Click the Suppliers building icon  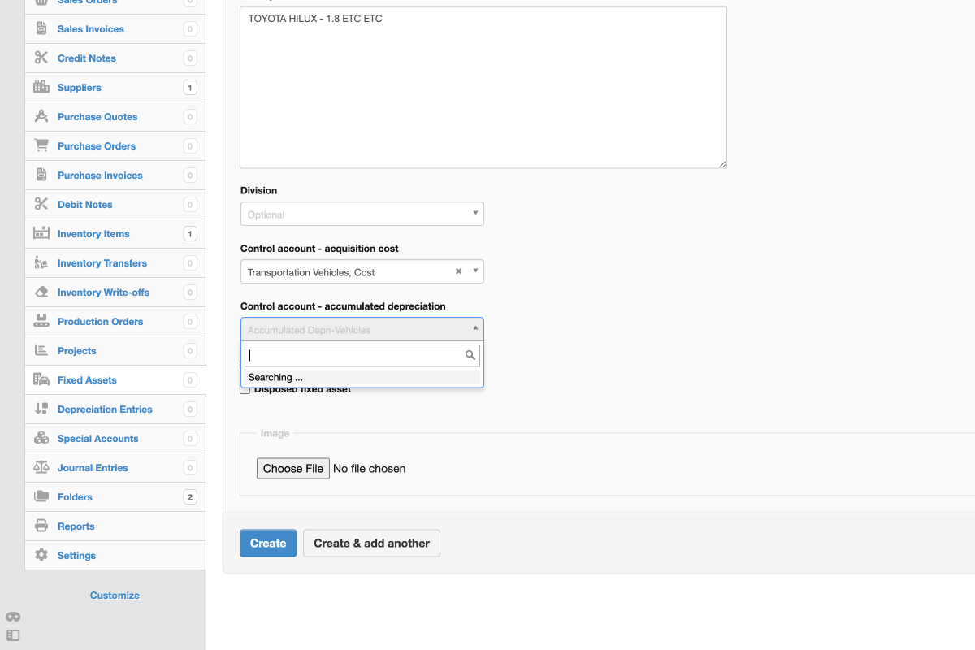coord(41,88)
